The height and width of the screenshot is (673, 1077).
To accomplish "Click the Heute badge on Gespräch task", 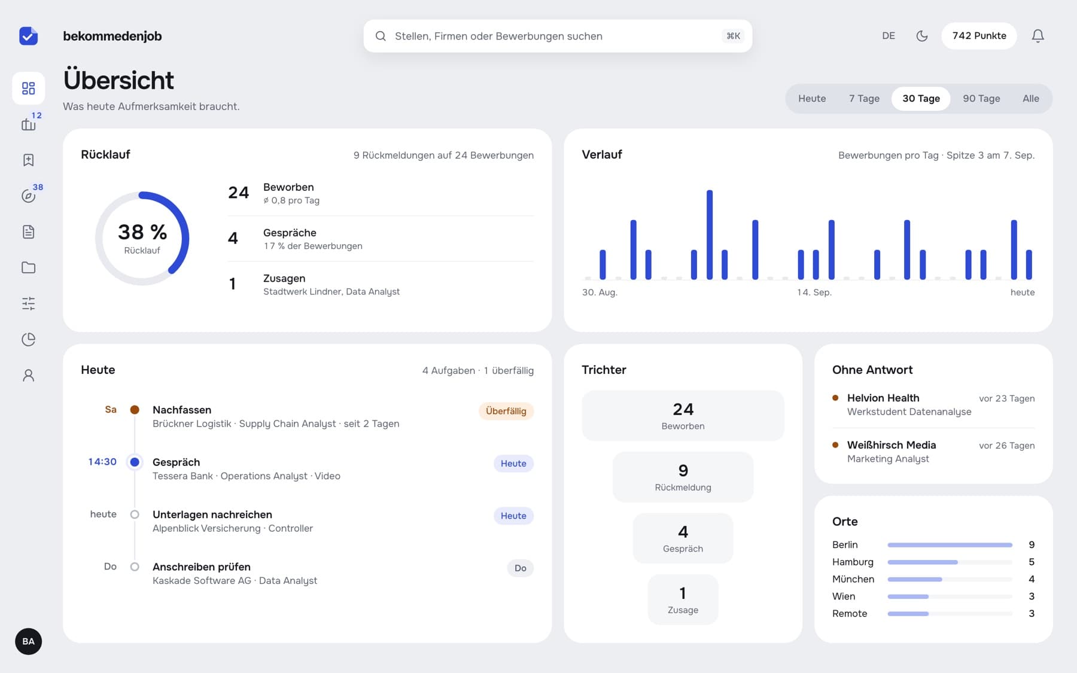I will 513,464.
